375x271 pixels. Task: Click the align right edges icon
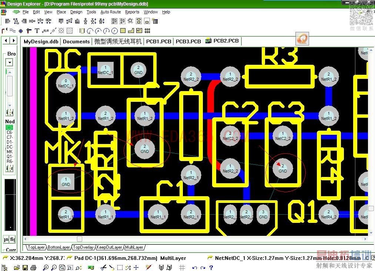tap(24, 21)
